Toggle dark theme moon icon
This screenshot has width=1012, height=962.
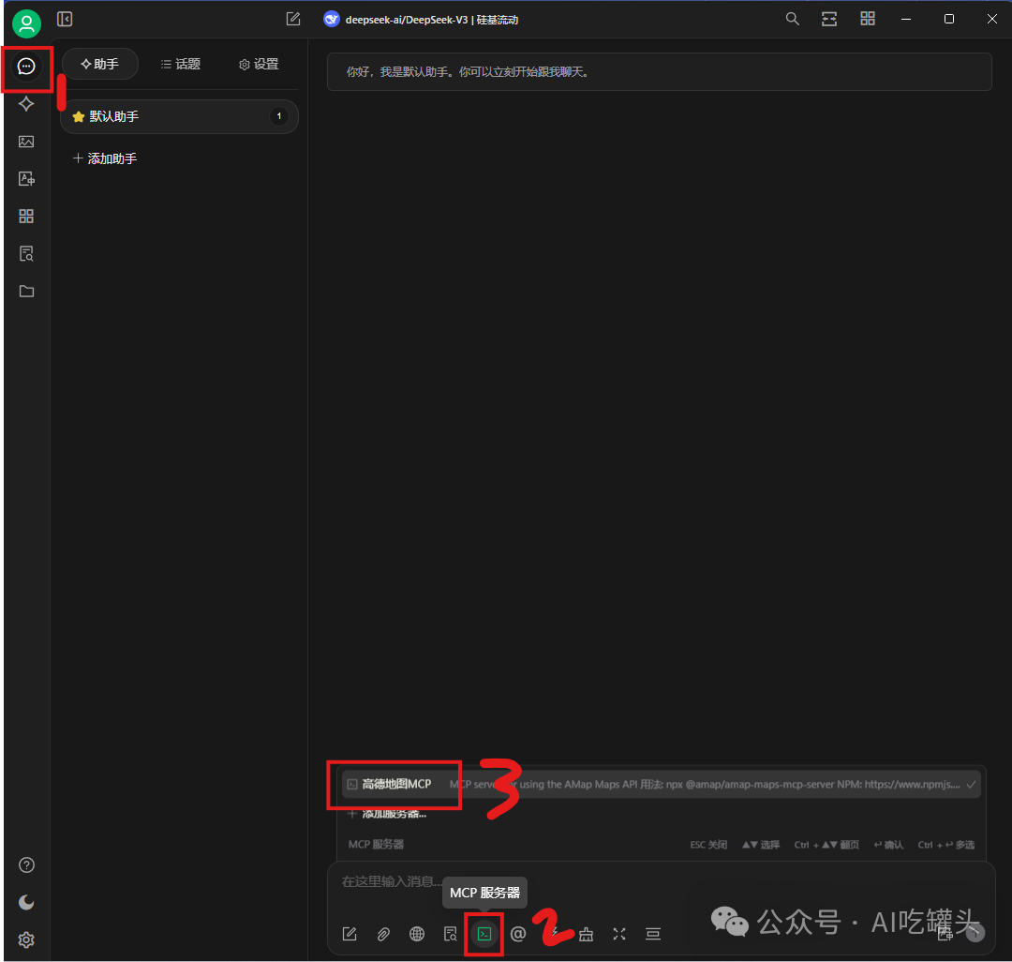pyautogui.click(x=26, y=903)
